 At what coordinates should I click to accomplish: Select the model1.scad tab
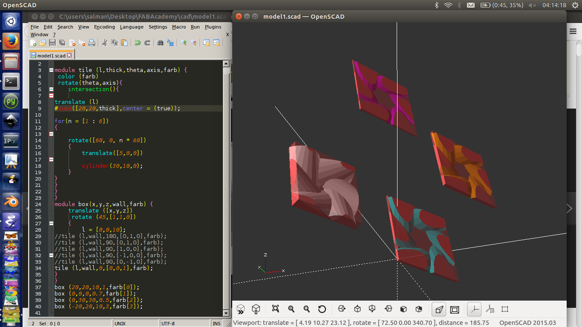[x=50, y=55]
